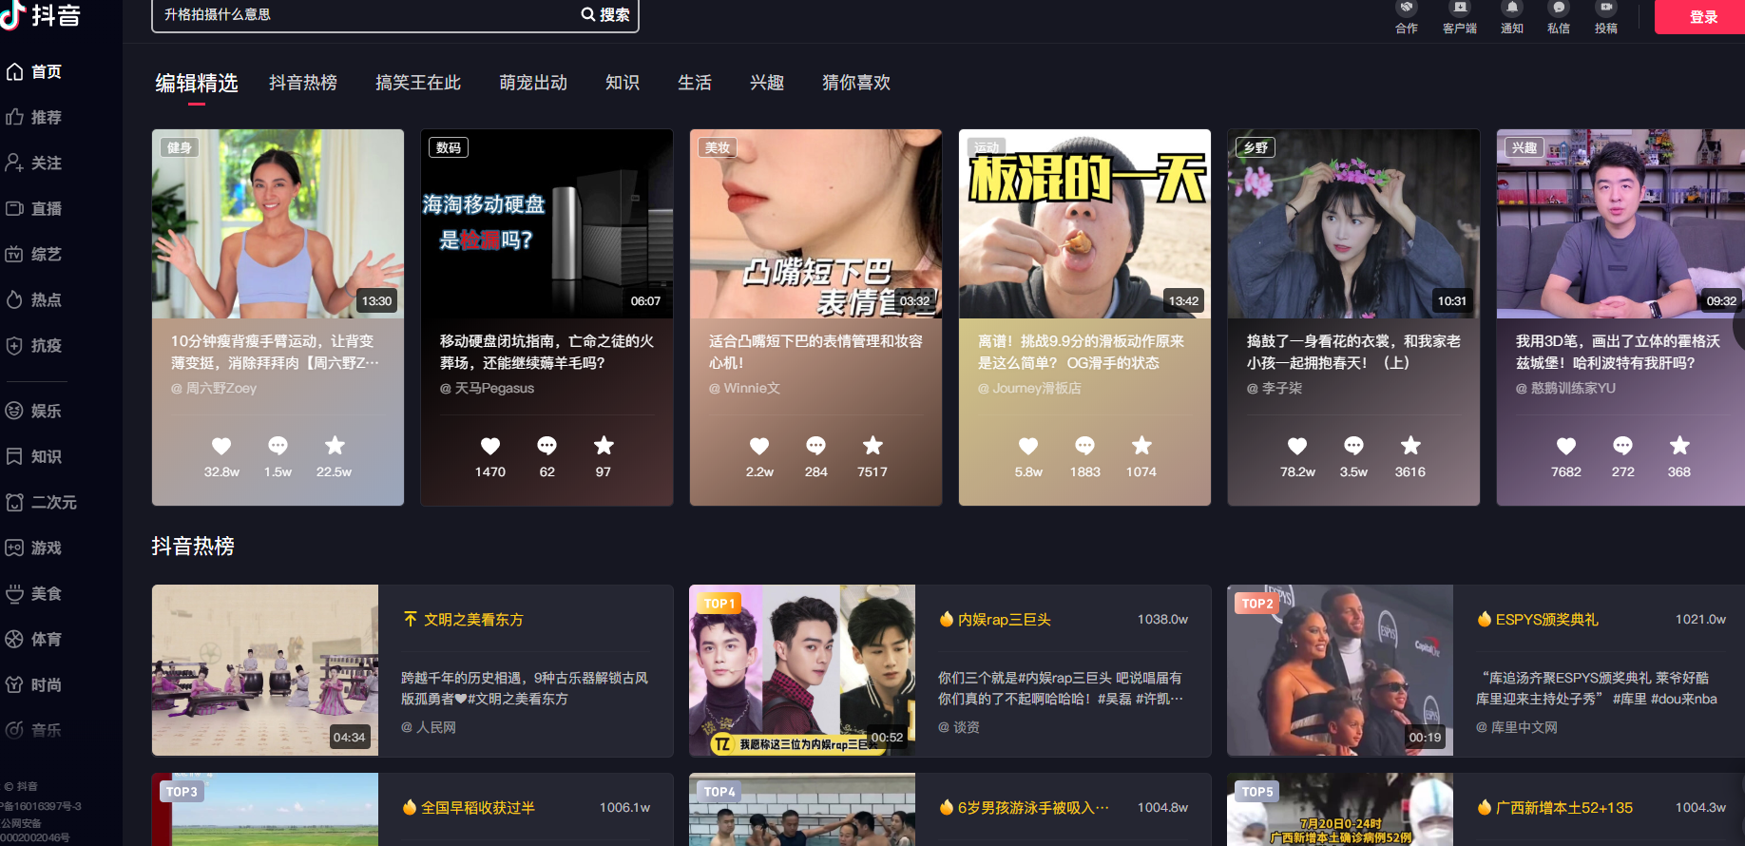
Task: Open the ESPYS颁奖典礼 hot topic title
Action: pyautogui.click(x=1547, y=619)
